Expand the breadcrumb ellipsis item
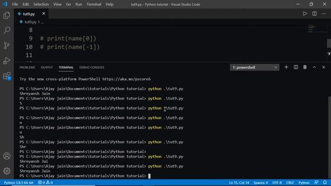 pos(42,22)
